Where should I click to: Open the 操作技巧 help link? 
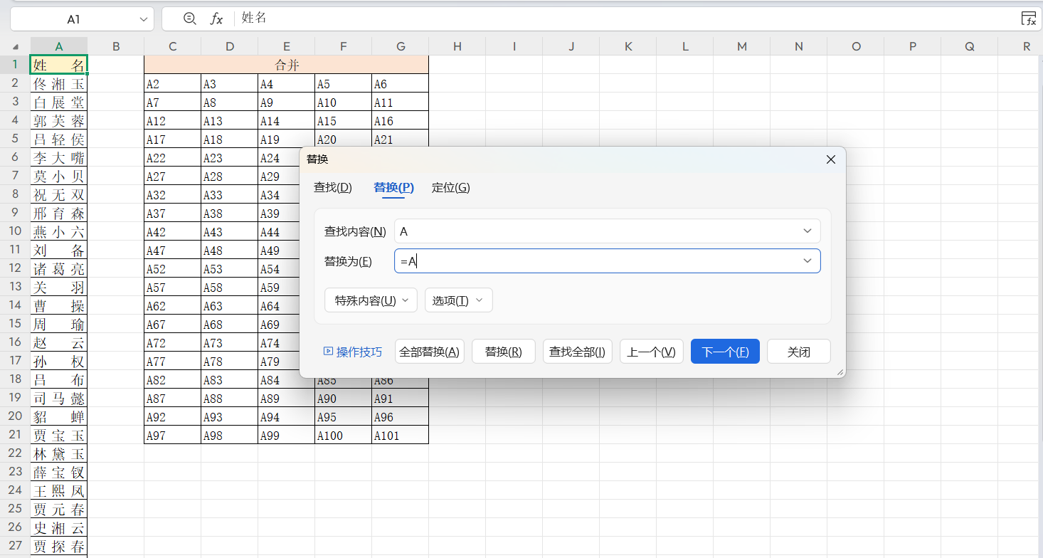point(359,351)
